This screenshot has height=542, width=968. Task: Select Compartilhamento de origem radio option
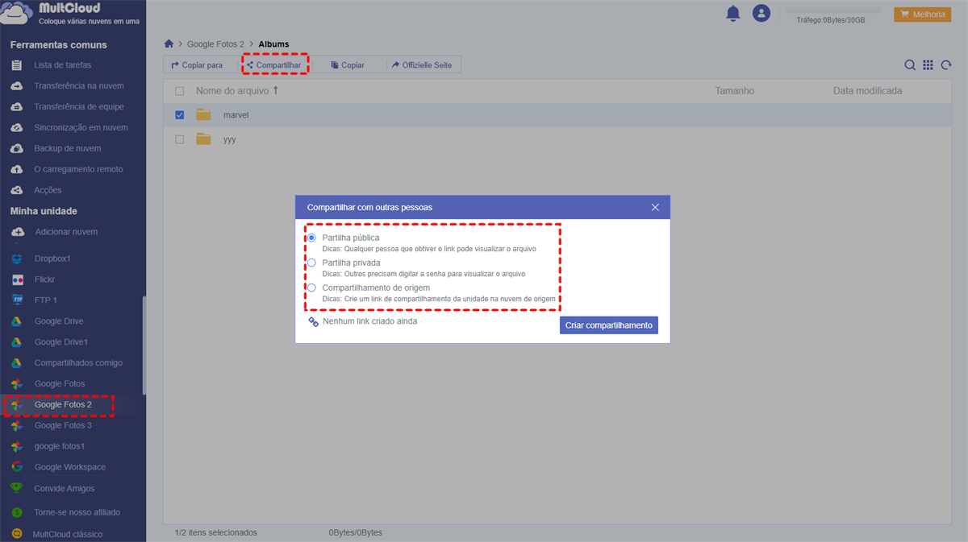pos(311,288)
